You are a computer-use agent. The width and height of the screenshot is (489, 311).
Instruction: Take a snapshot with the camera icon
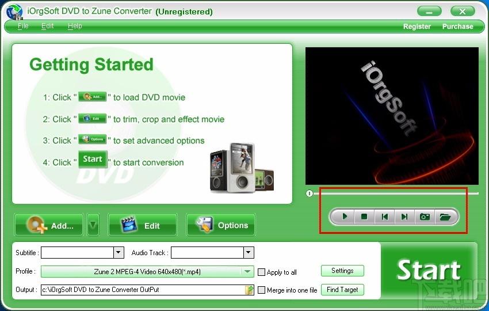click(x=425, y=217)
